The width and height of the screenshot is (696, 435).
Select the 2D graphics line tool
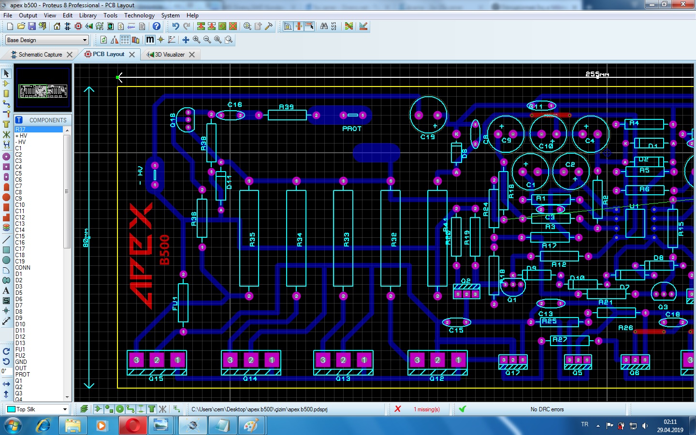[6, 240]
